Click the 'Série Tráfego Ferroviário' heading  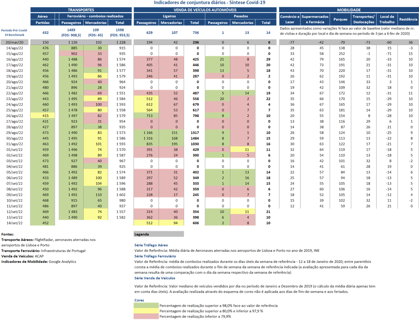tap(155, 256)
